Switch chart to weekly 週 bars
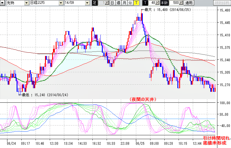The image size is (231, 148). tap(118, 3)
